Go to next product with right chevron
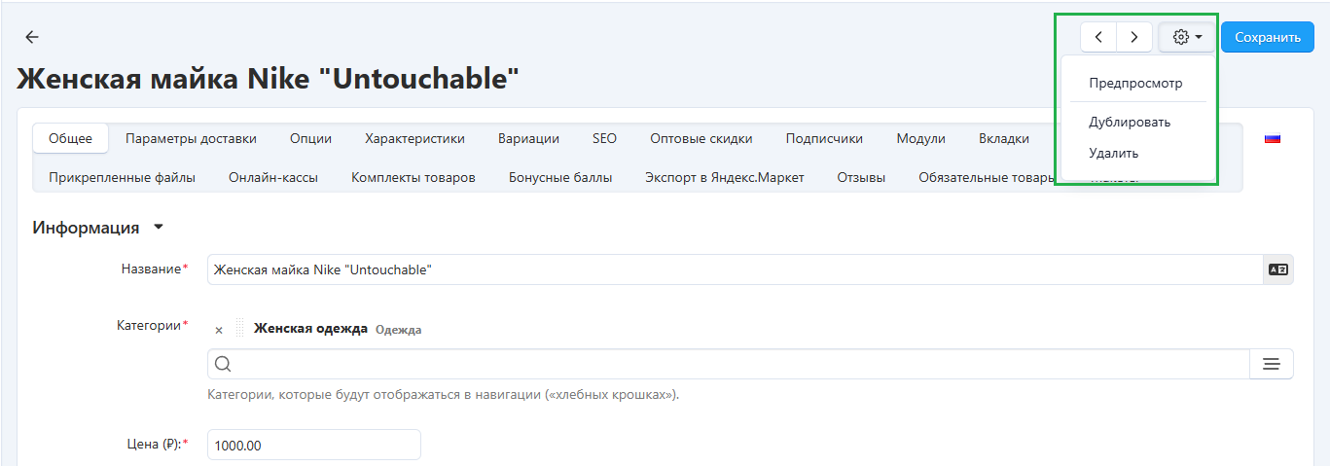 tap(1134, 37)
